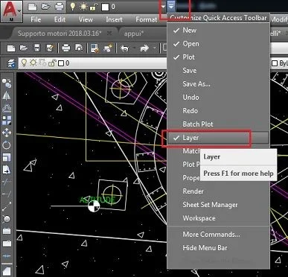
Task: Click More Commands... menu entry
Action: pyautogui.click(x=218, y=235)
